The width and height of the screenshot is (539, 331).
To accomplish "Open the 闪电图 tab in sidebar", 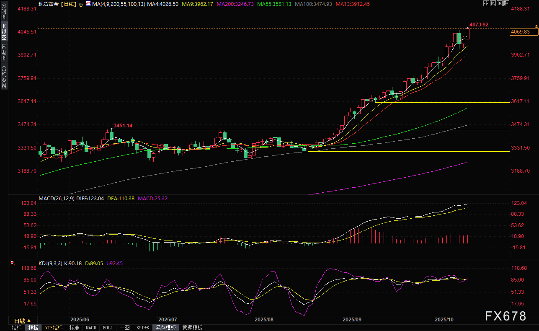I will pos(4,52).
